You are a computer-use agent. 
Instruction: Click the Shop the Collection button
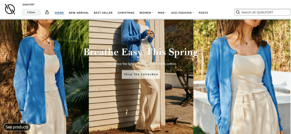(x=141, y=75)
